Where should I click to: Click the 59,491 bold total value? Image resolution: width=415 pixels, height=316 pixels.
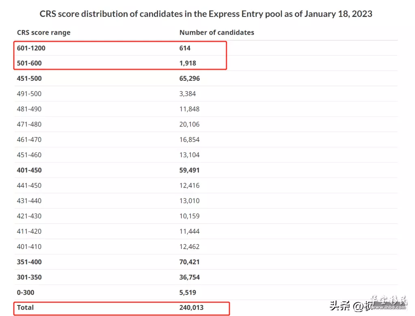189,170
